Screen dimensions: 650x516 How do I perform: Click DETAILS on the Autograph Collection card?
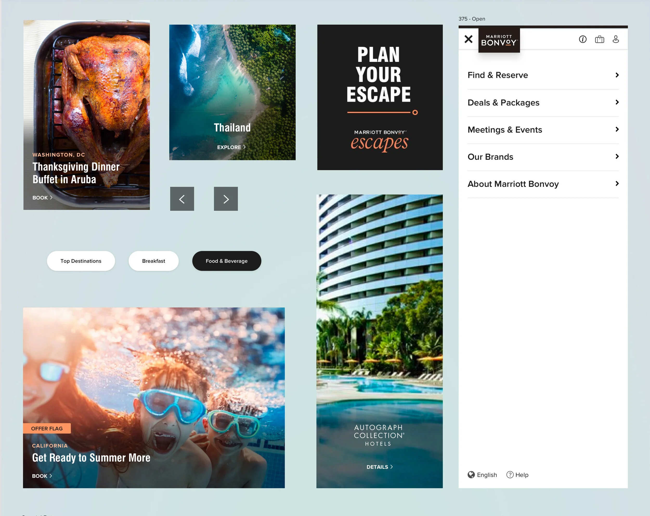pos(380,467)
